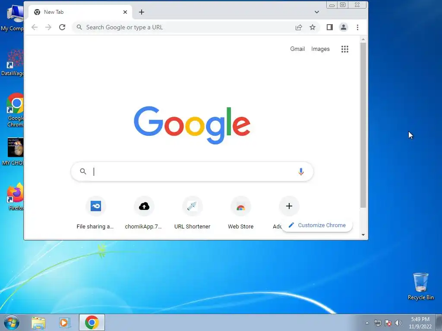Click the Chrome taskbar button

92,322
